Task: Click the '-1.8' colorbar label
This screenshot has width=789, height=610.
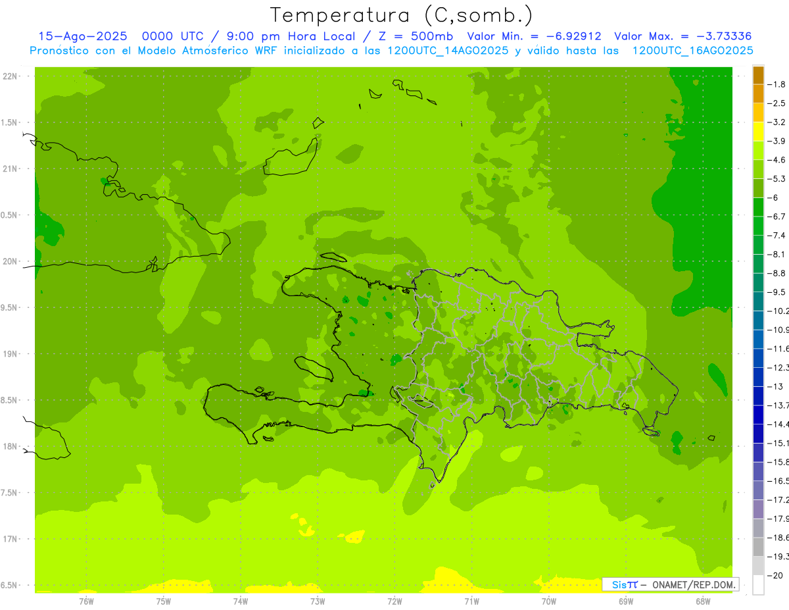Action: point(778,84)
